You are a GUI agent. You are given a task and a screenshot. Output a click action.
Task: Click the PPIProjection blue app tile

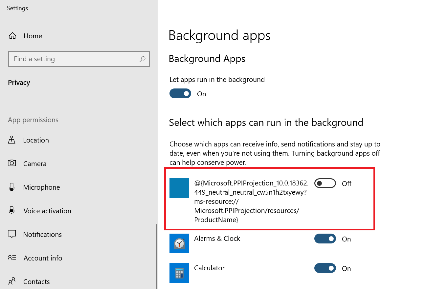(179, 188)
